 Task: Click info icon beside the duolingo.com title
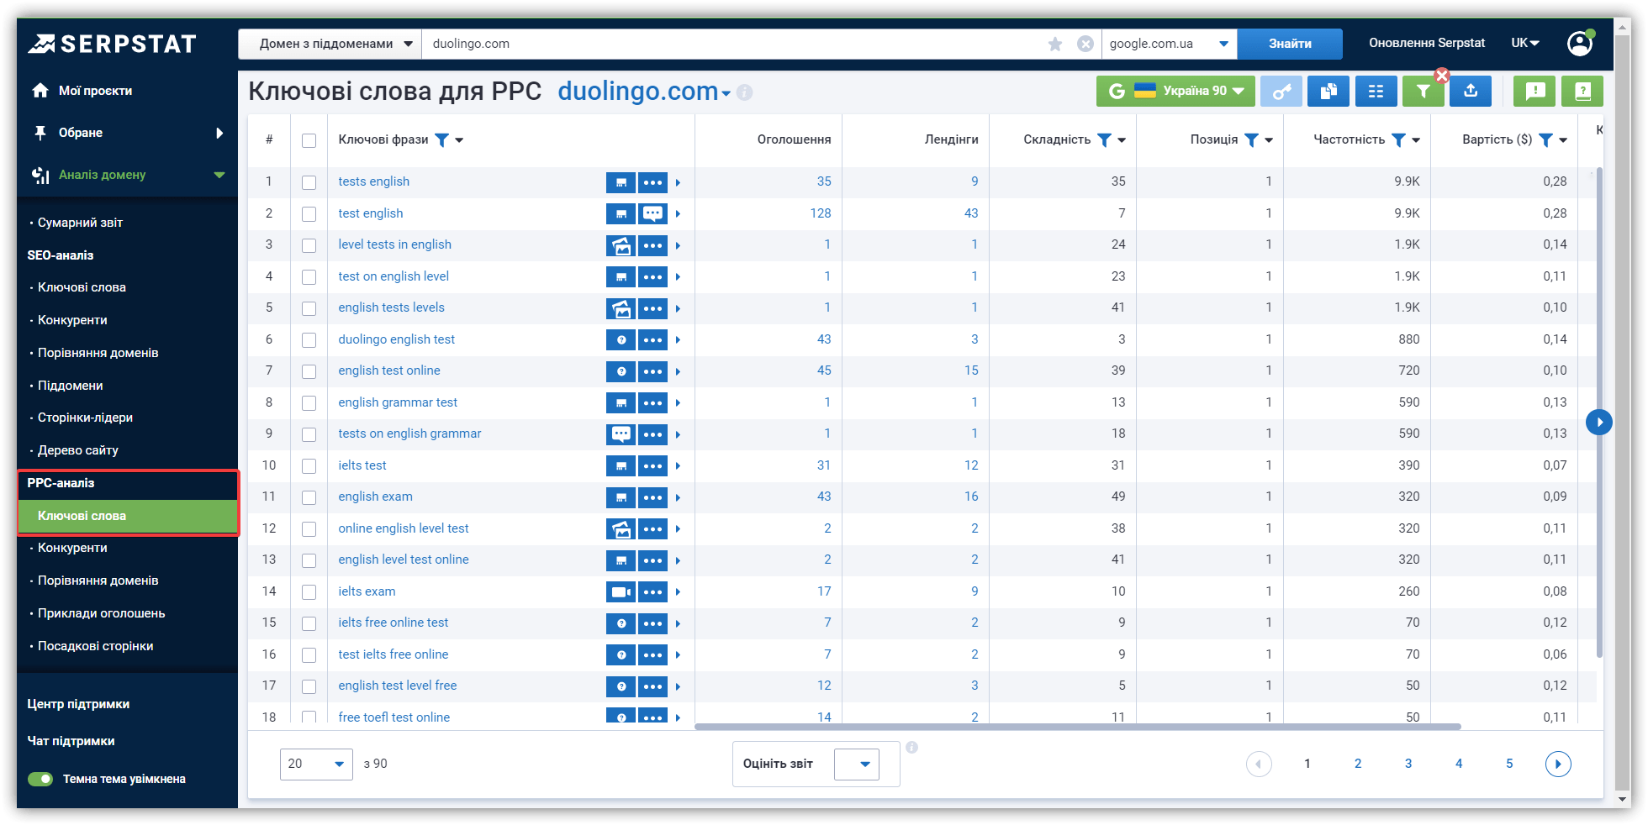coord(744,92)
